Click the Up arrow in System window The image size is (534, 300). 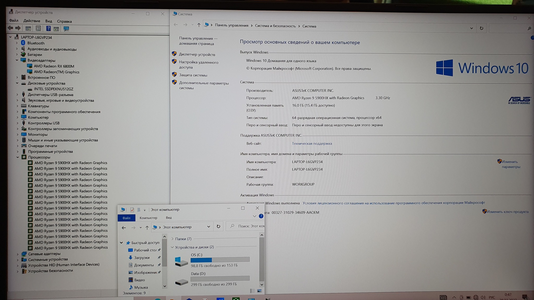pyautogui.click(x=199, y=25)
